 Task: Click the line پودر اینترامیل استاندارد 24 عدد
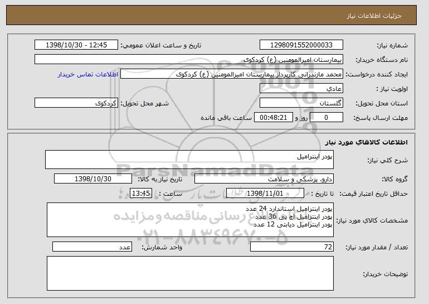[289, 209]
